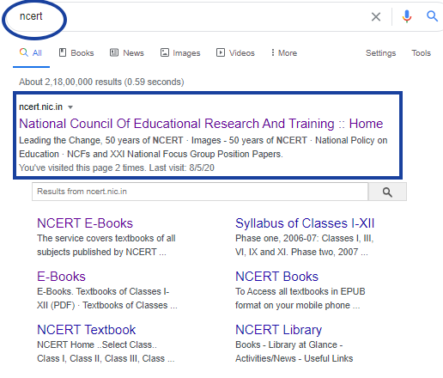Focus the Results from ncert.nic.in search field
The width and height of the screenshot is (443, 378).
(x=200, y=192)
